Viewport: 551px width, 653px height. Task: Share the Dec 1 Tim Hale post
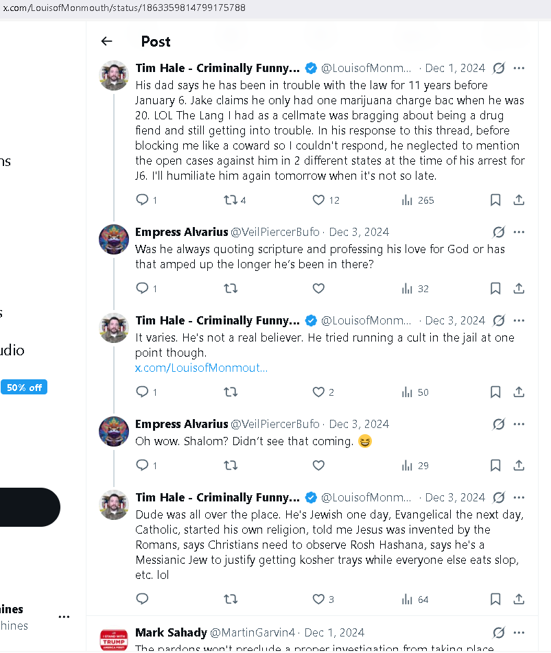(519, 200)
